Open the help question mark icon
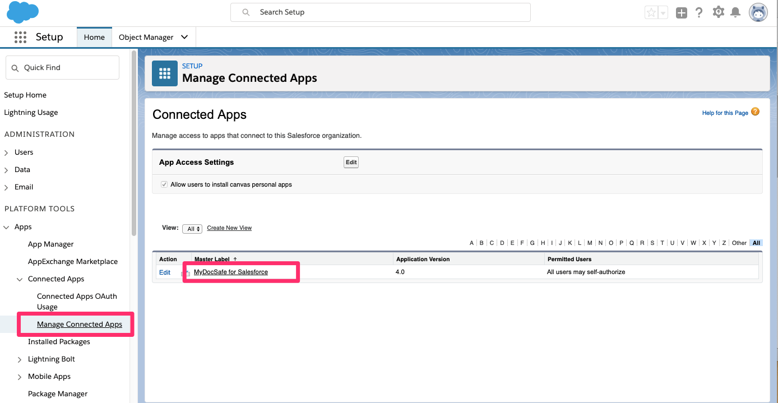Image resolution: width=778 pixels, height=403 pixels. pyautogui.click(x=699, y=12)
